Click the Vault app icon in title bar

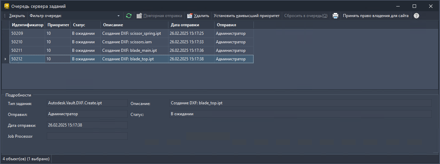(x=6, y=6)
